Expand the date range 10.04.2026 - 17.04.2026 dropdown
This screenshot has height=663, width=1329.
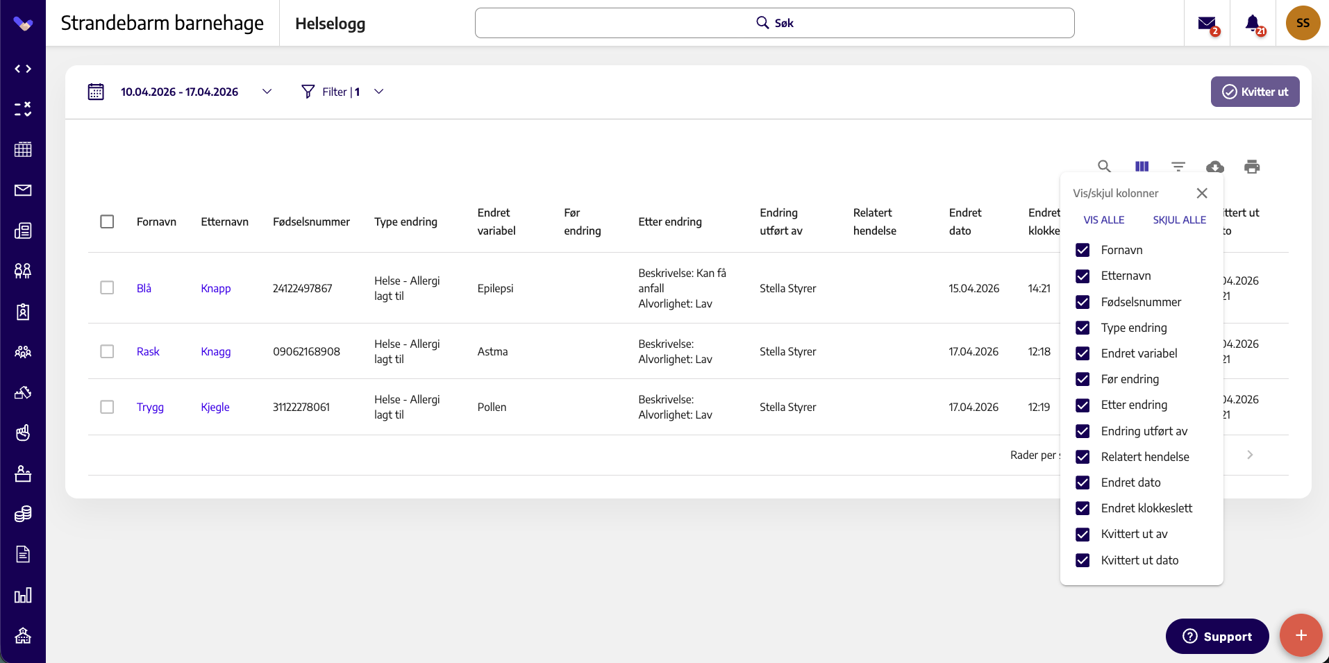[267, 92]
